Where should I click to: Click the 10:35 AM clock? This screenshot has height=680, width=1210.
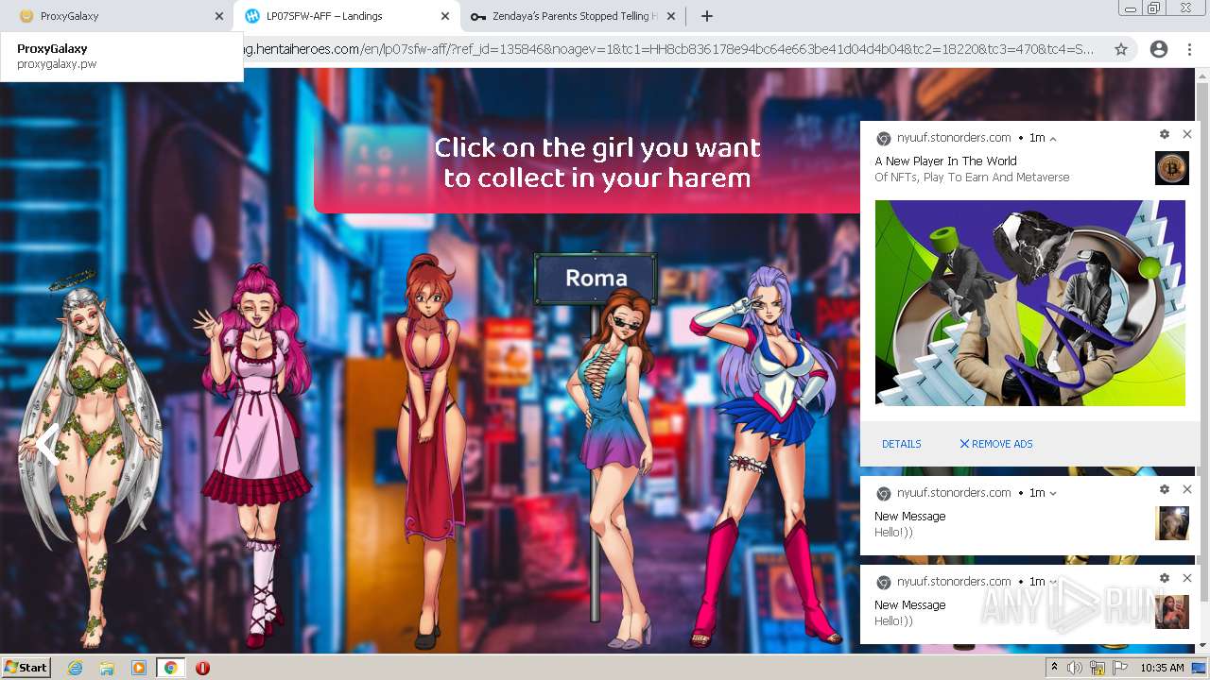1162,668
